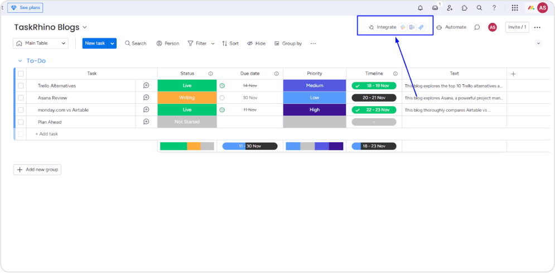Check the Plan Ahead row checkbox

(21, 122)
